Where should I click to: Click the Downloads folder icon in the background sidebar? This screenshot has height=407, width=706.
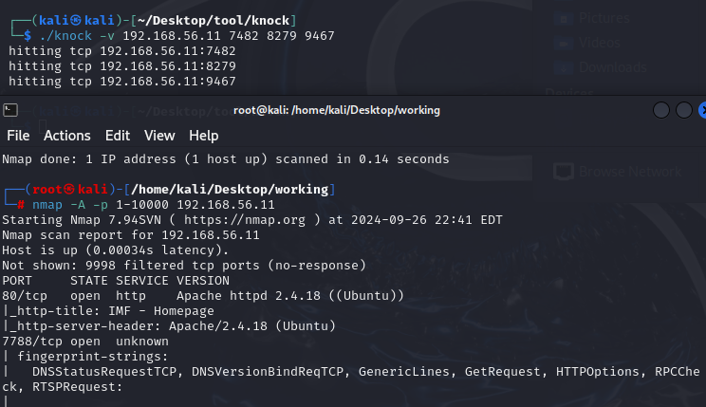tap(564, 68)
